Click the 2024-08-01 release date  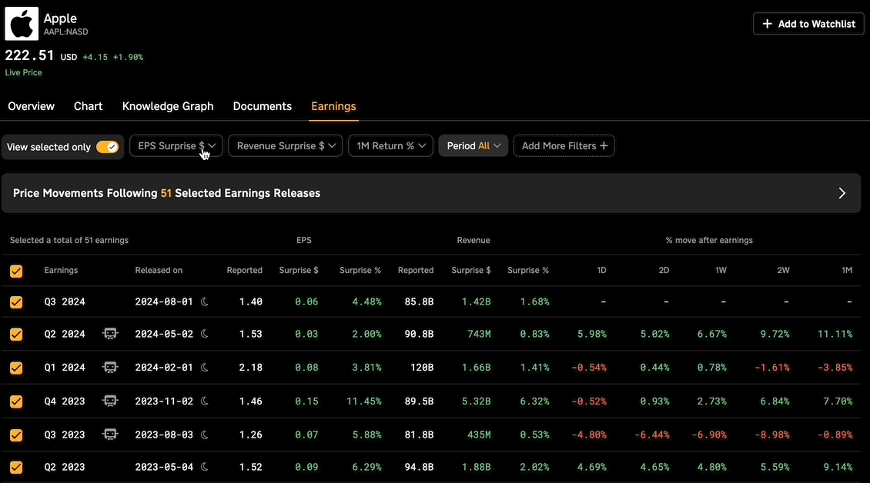click(164, 302)
